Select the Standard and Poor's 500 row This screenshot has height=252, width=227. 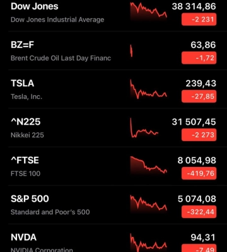click(x=113, y=205)
